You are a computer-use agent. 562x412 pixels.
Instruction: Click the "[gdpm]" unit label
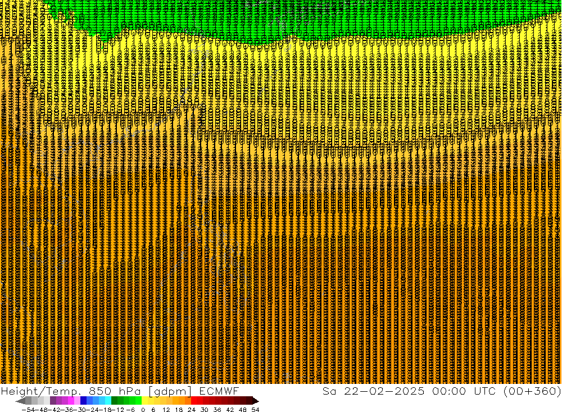click(x=170, y=392)
